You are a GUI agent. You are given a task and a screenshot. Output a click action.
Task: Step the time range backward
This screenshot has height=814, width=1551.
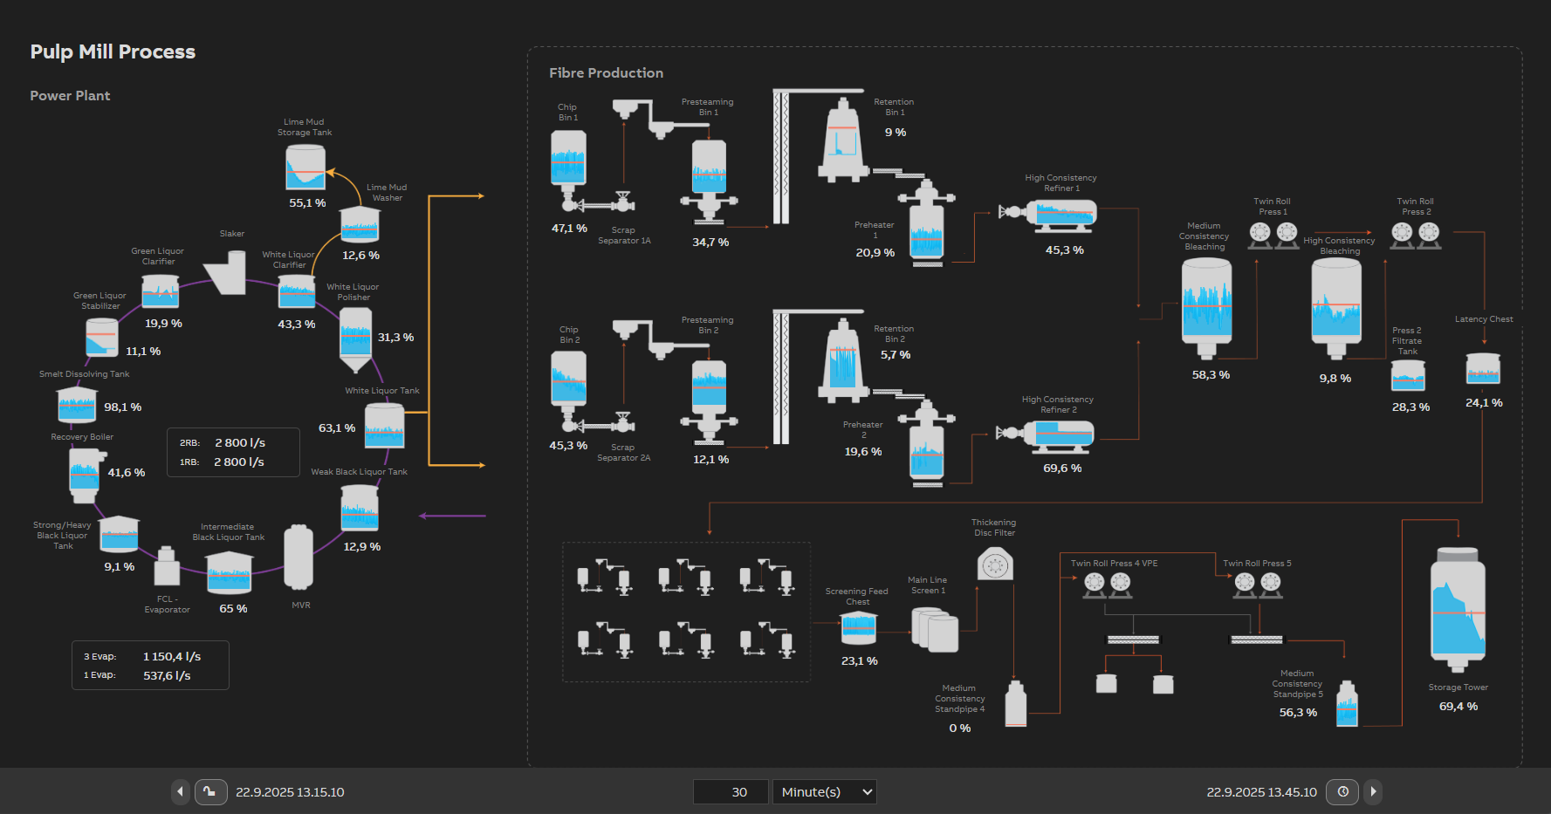coord(180,791)
